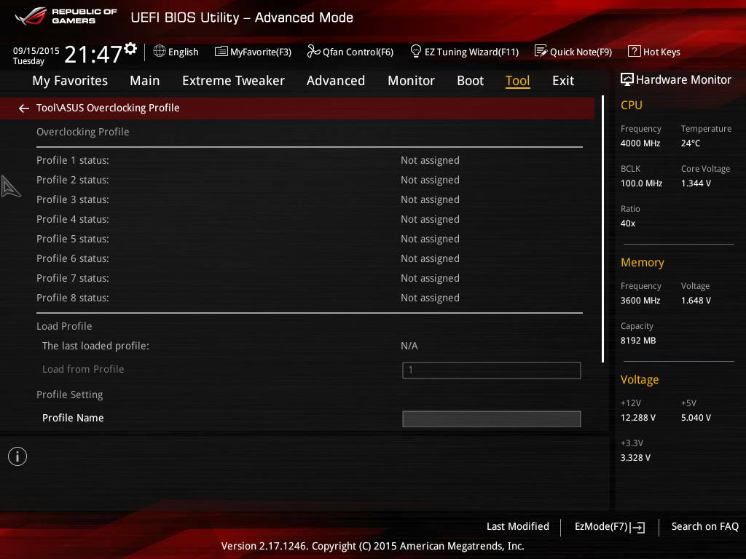Select the Tool tab
746x559 pixels.
coord(518,81)
